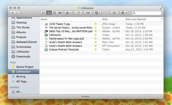Open the Action gear menu
The height and width of the screenshot is (105, 172).
124,13
